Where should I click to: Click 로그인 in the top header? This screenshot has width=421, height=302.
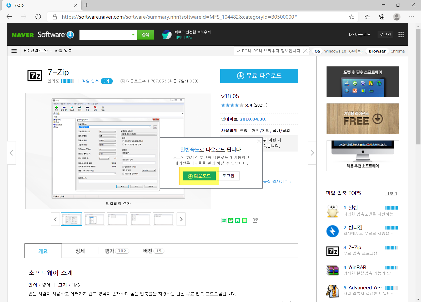click(385, 35)
